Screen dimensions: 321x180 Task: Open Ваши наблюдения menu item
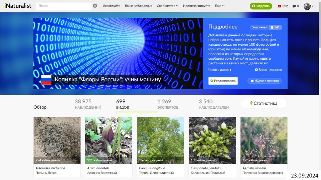pyautogui.click(x=138, y=6)
